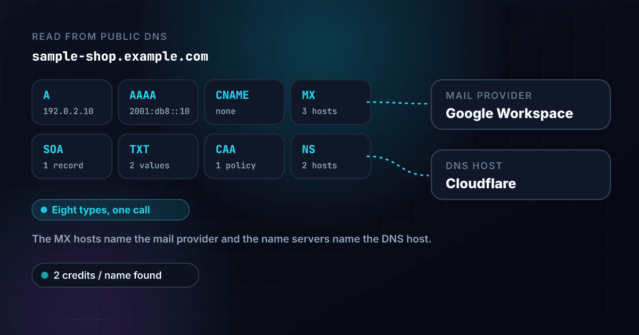Click the sentence about MX hosts
Screen dimensions: 639x335
click(x=232, y=239)
